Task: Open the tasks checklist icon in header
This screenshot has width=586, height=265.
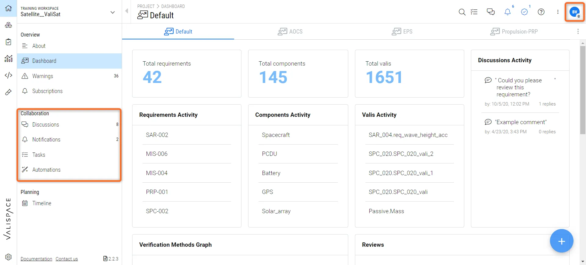Action: click(x=474, y=12)
